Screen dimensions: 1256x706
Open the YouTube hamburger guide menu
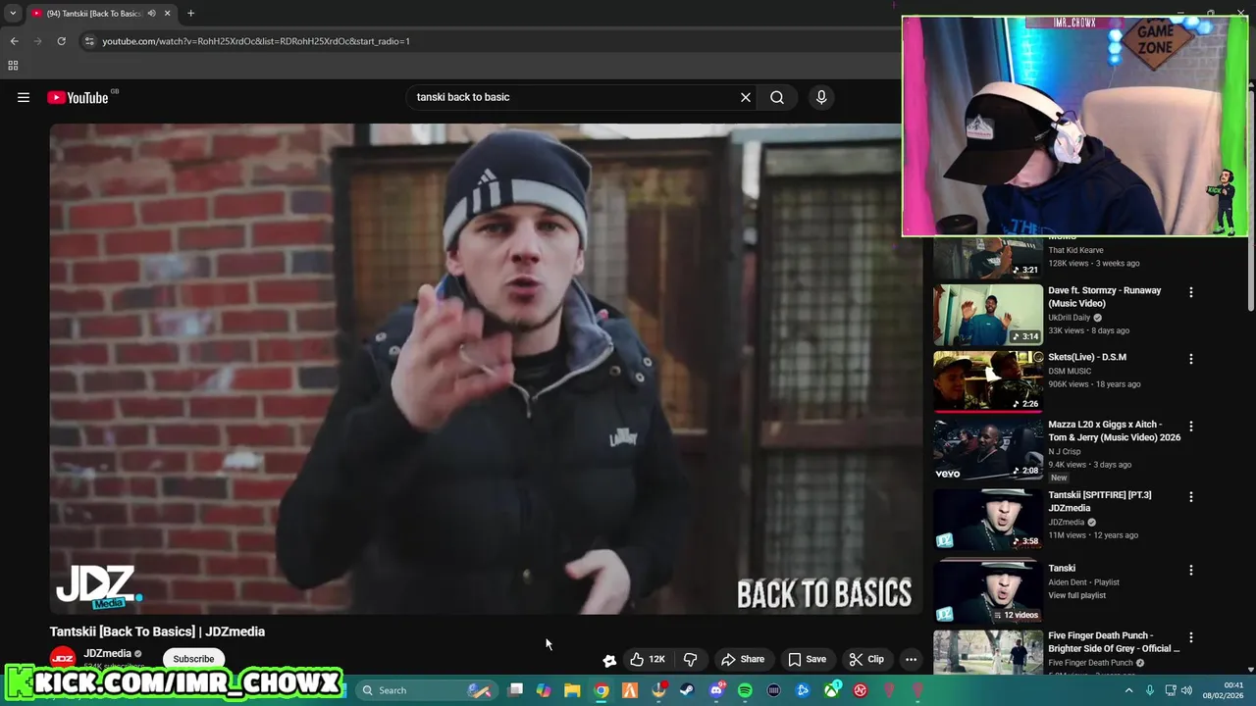[24, 97]
